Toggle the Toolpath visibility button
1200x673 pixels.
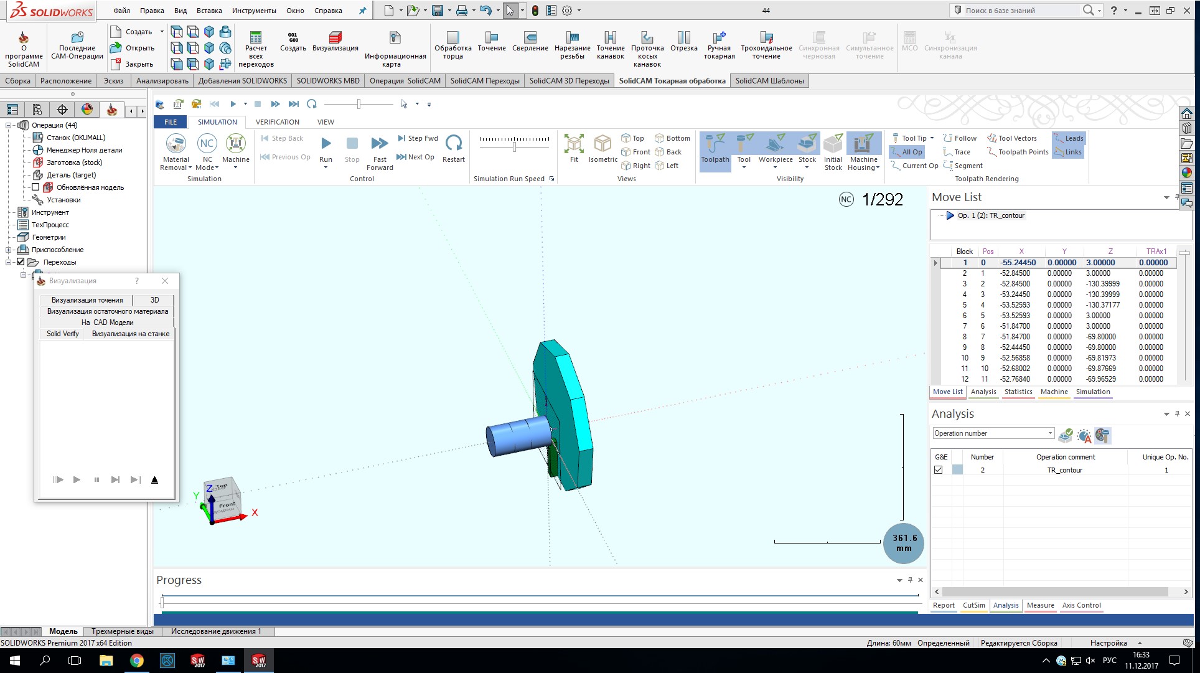tap(715, 144)
